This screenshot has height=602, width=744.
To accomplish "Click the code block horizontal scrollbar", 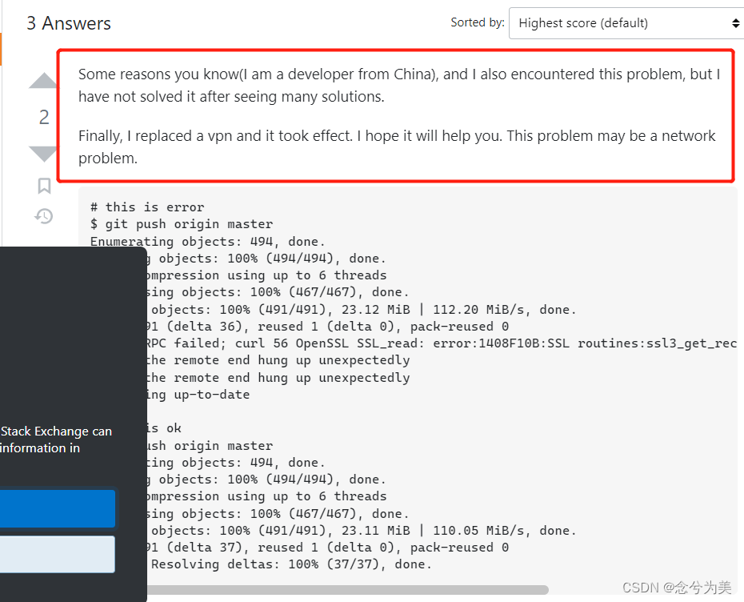I will (347, 590).
